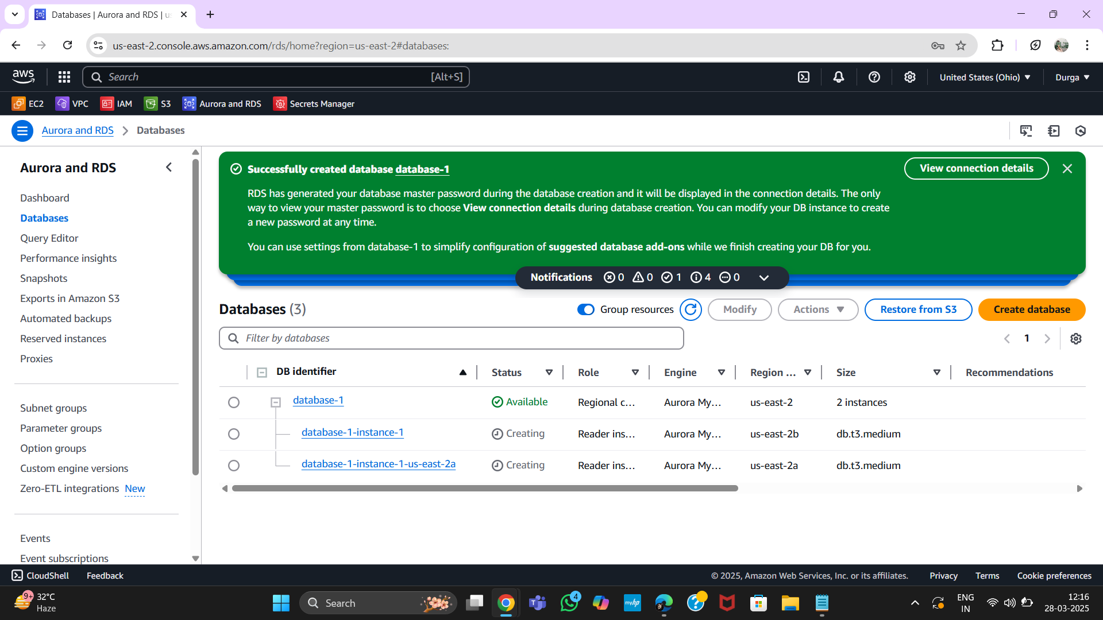Dismiss the success banner with X
Image resolution: width=1103 pixels, height=620 pixels.
click(x=1067, y=169)
